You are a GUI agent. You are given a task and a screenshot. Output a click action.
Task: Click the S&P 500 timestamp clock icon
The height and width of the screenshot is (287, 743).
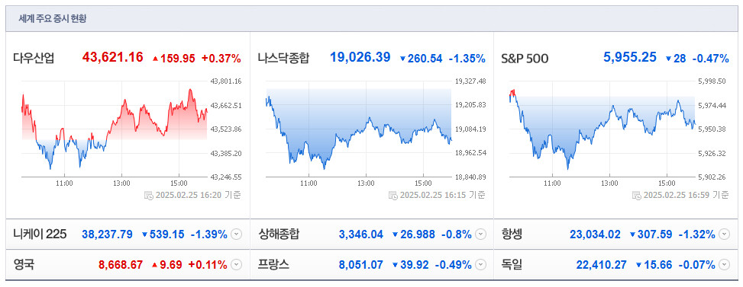point(637,195)
